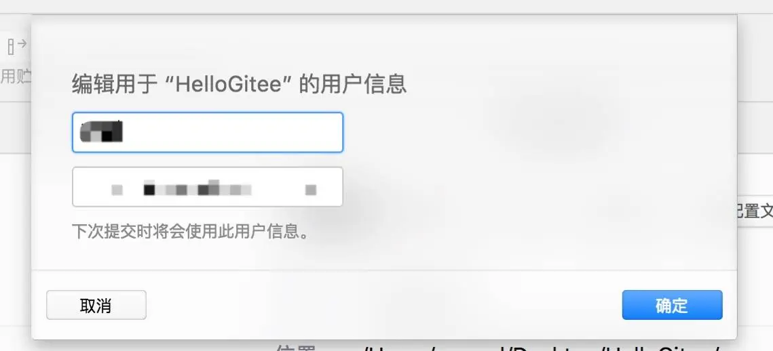
Task: Click the empty right end of the email field
Action: point(329,186)
